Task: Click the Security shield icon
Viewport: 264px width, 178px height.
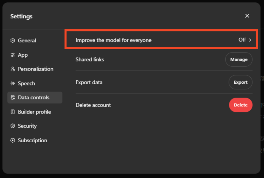Action: tap(12, 126)
